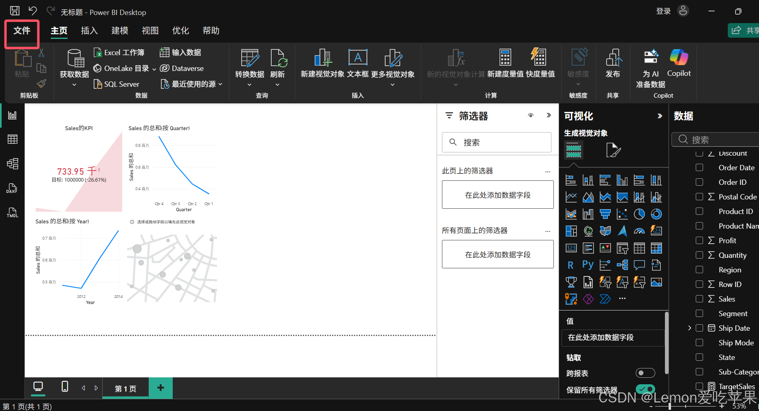Add a new page with plus

(161, 388)
